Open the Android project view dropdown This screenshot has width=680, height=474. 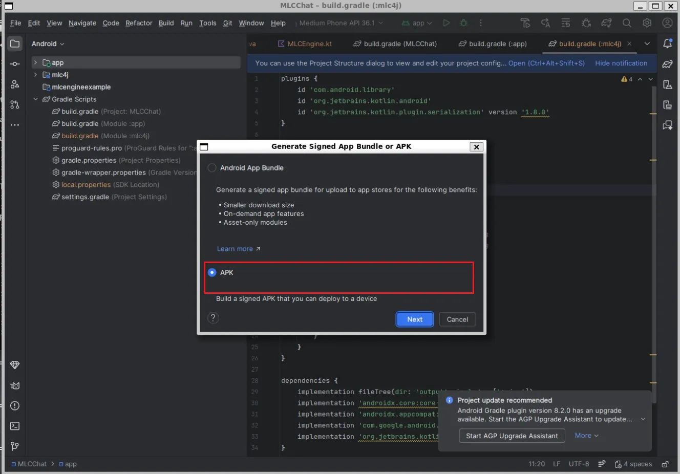click(48, 44)
